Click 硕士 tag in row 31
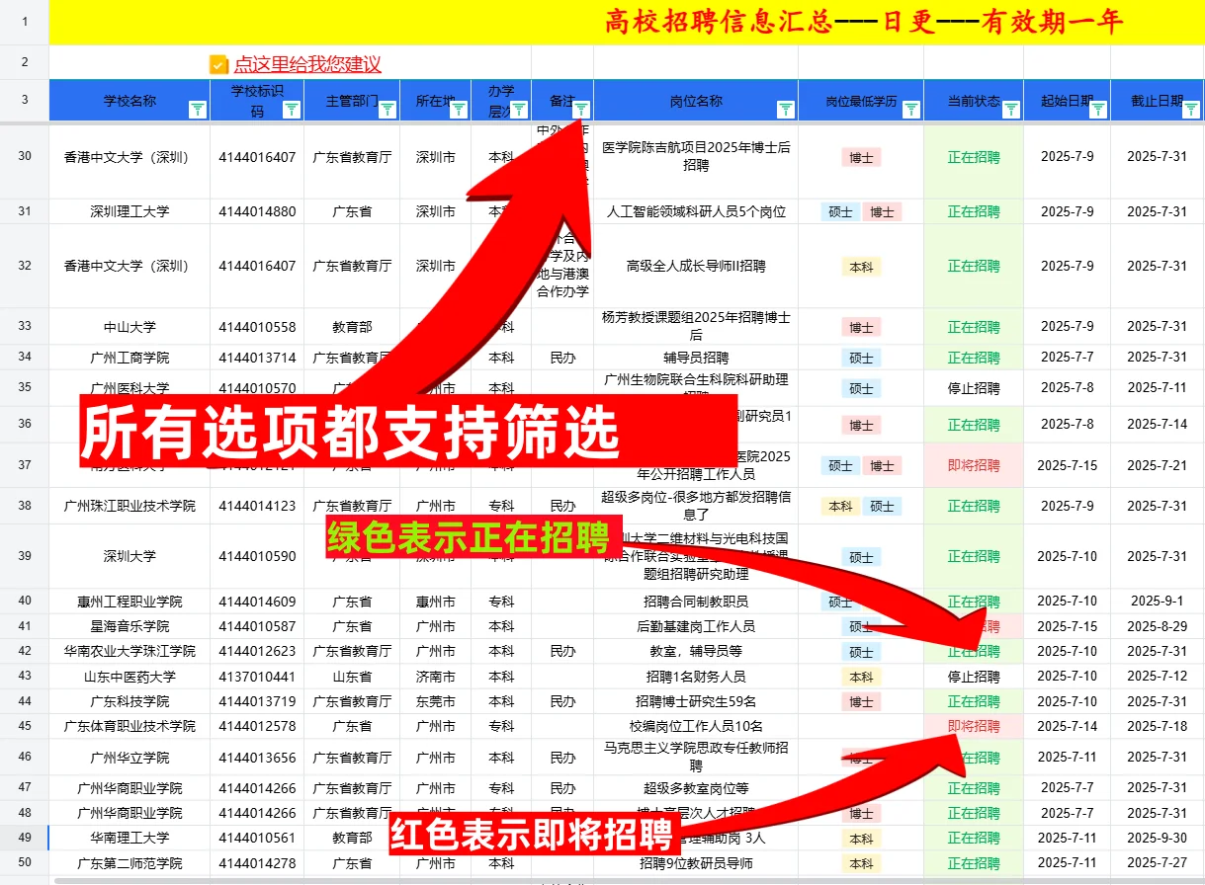This screenshot has height=885, width=1205. 840,211
